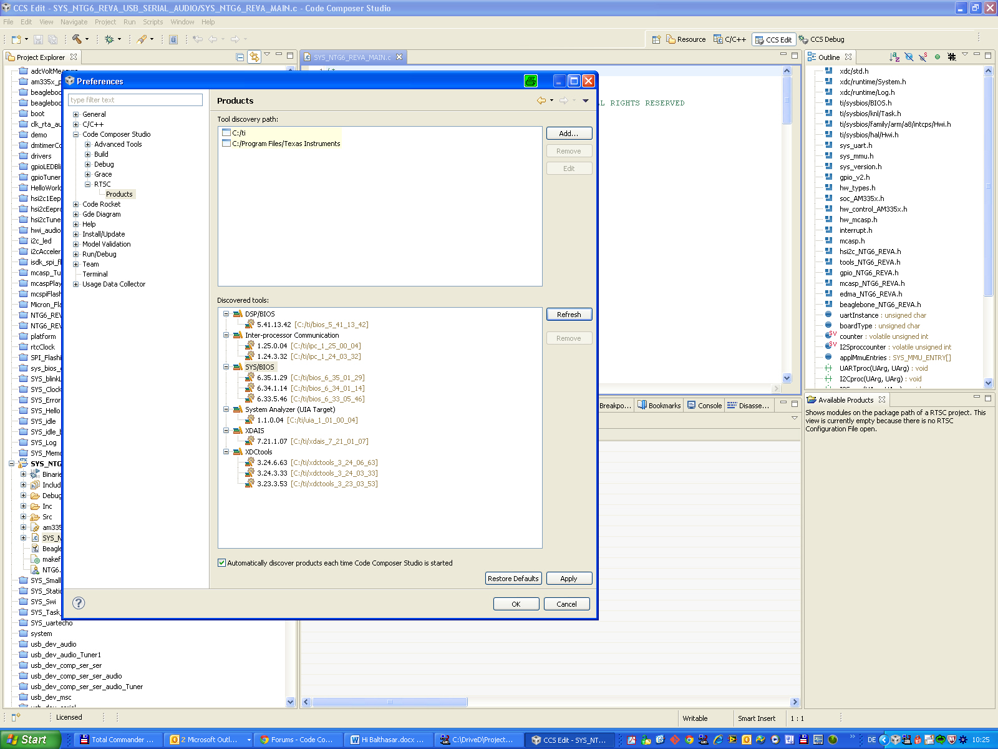This screenshot has height=749, width=998.
Task: Toggle Link with Editor in Project Explorer
Action: point(254,57)
